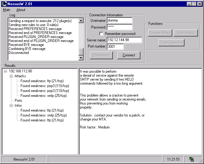The height and width of the screenshot is (164, 204).
Task: Collapse the 192.168.112.80 host node
Action: (5, 71)
